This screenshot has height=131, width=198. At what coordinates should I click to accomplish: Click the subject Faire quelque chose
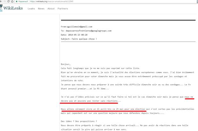click(x=84, y=39)
